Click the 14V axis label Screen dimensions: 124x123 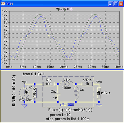5,11
